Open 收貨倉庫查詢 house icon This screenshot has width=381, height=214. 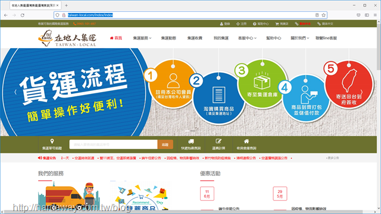pos(246,144)
